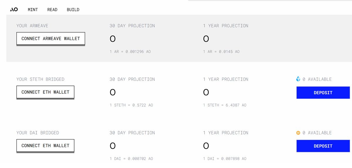Click the DAI coin icon
The height and width of the screenshot is (168, 352).
298,133
